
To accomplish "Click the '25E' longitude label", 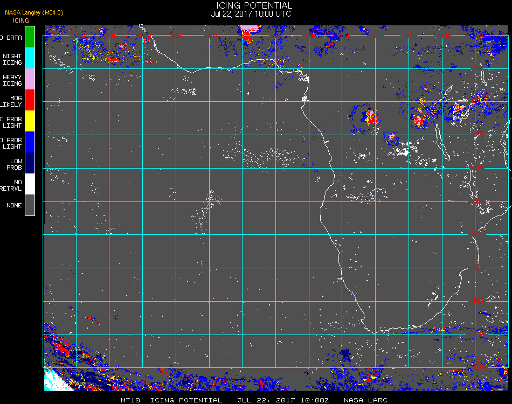I will coord(412,35).
